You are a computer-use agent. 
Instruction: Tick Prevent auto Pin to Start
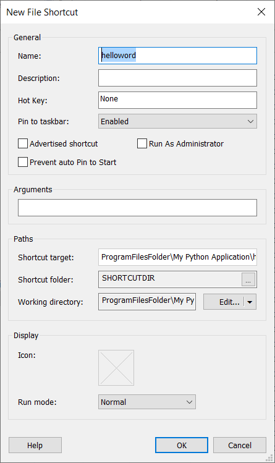pos(23,162)
